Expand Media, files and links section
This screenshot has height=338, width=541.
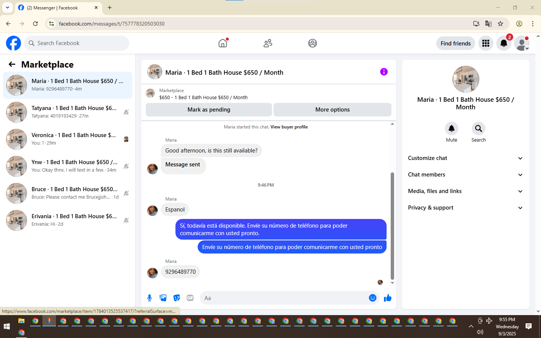pyautogui.click(x=465, y=191)
